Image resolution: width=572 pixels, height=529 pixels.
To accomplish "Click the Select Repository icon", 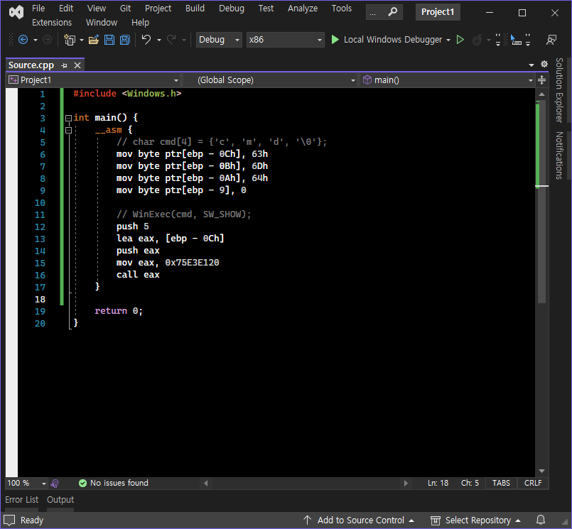I will click(x=435, y=520).
